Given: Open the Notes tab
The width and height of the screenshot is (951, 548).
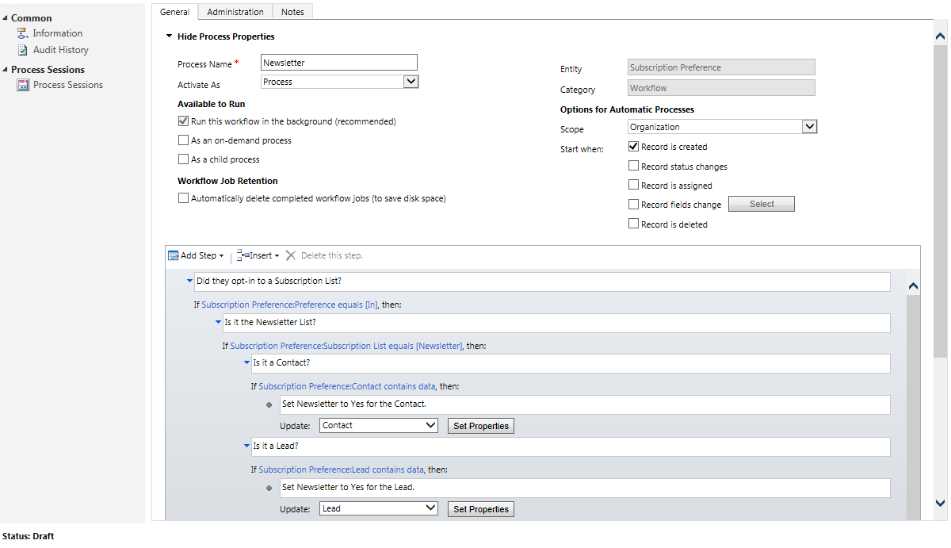Looking at the screenshot, I should (292, 12).
